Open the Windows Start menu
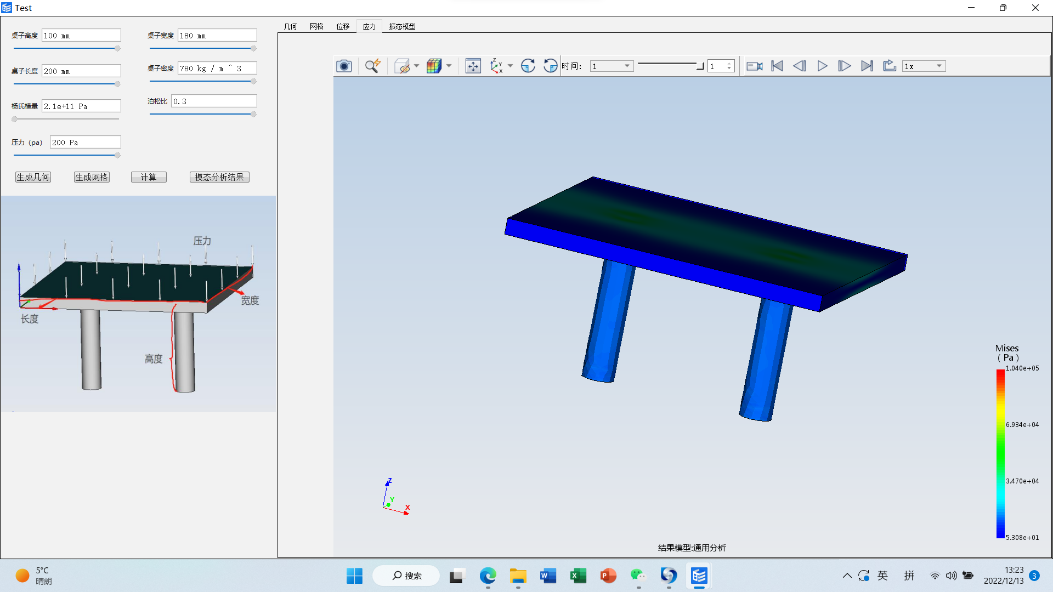 click(354, 576)
